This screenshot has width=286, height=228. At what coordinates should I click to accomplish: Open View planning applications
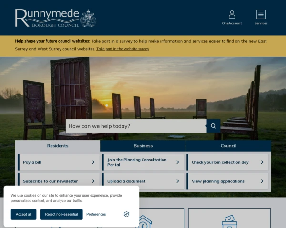(x=227, y=181)
